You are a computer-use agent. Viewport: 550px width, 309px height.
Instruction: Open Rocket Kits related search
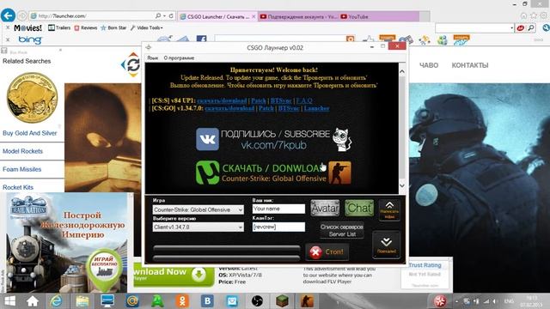pos(18,187)
